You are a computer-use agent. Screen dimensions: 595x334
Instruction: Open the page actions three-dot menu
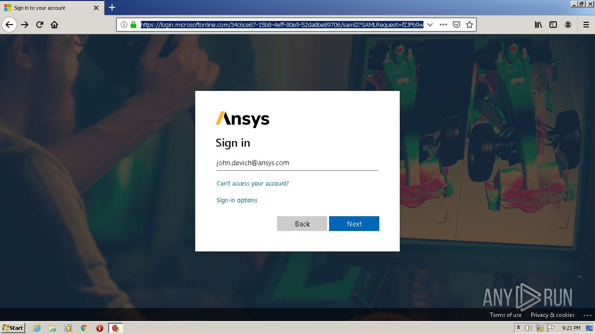tap(443, 25)
